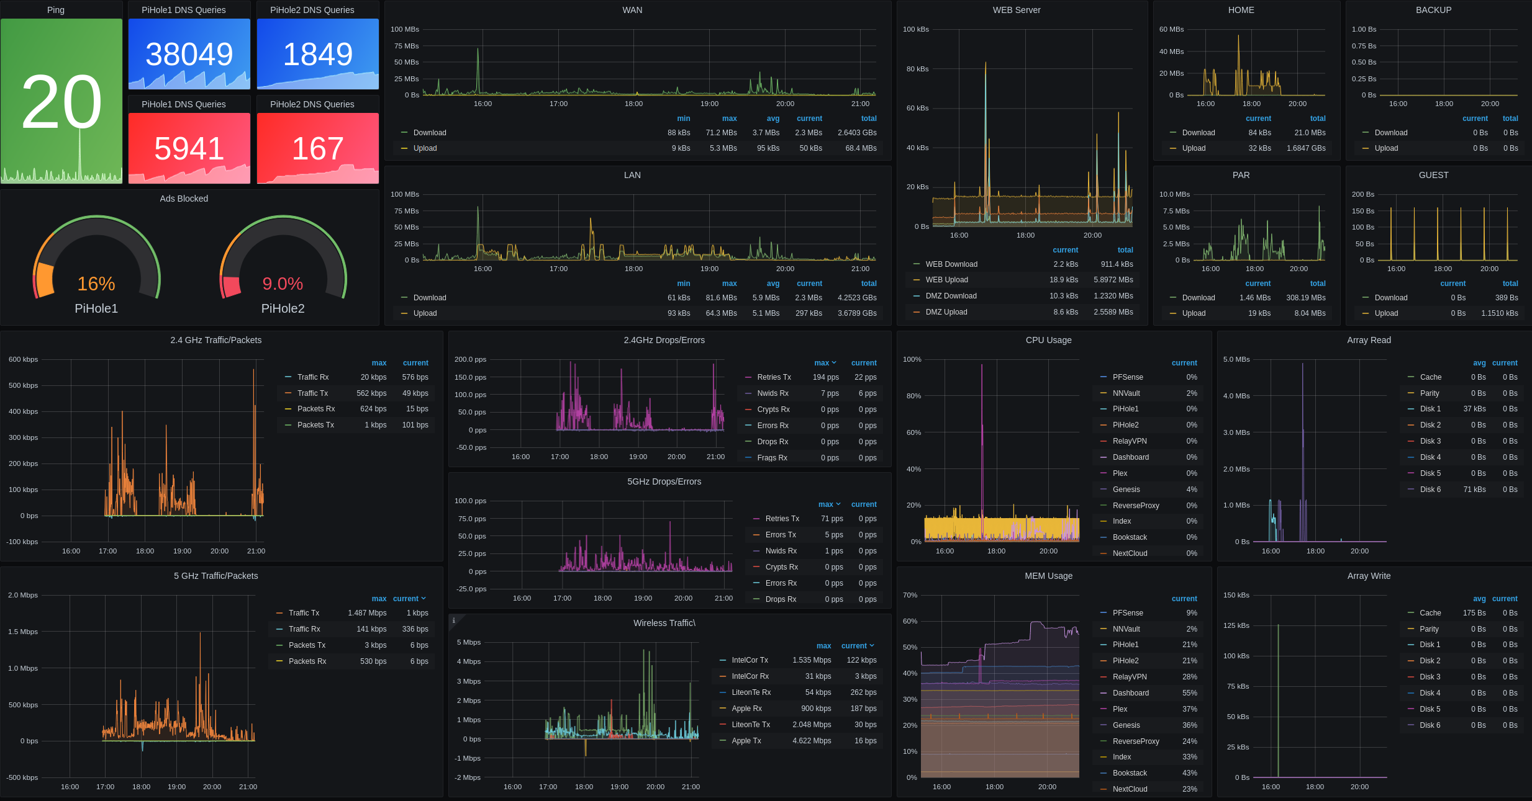1532x801 pixels.
Task: Select Parity row in Array Write legend
Action: point(1462,629)
